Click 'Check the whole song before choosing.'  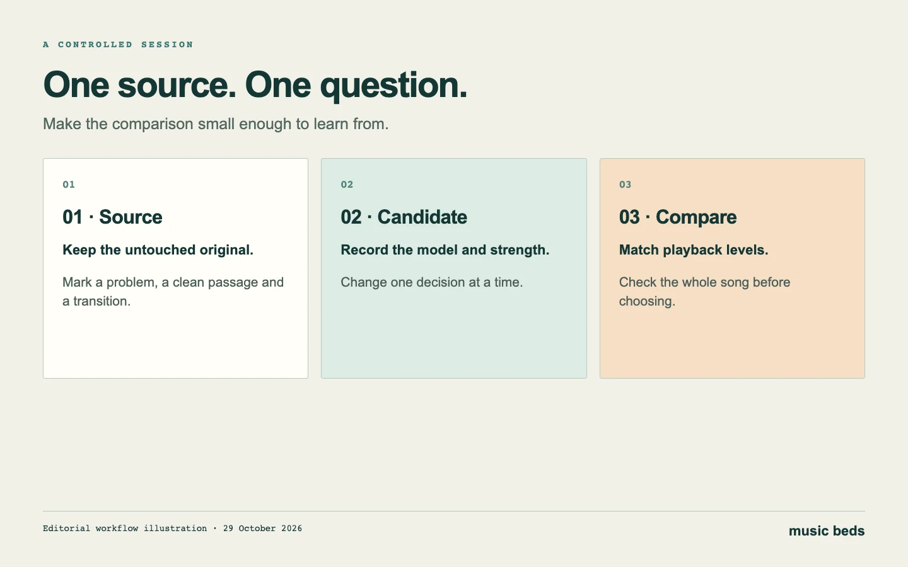[704, 292]
